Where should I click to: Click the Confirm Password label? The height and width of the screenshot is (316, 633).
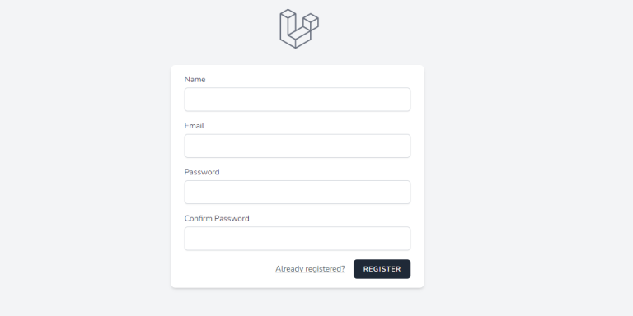217,218
